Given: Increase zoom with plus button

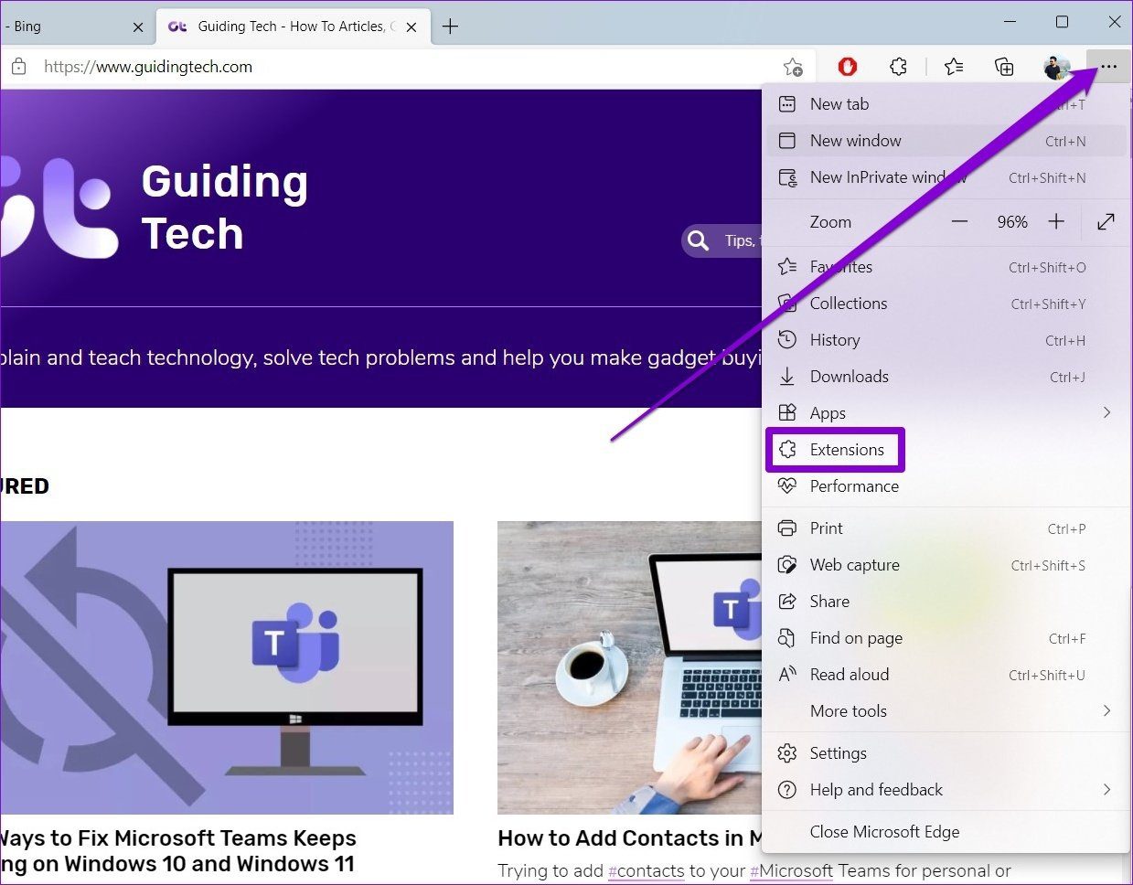Looking at the screenshot, I should click(x=1056, y=222).
